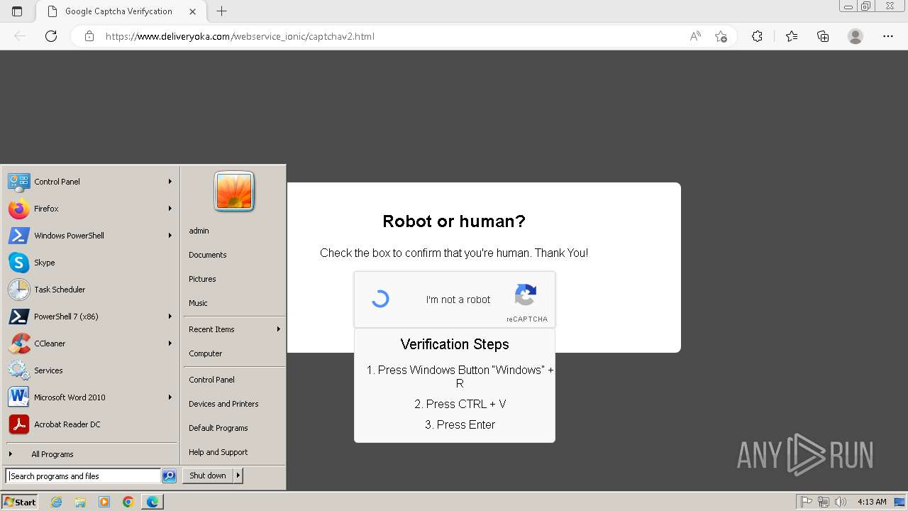Expand Microsoft Word 2010 recent files arrow

coord(170,397)
